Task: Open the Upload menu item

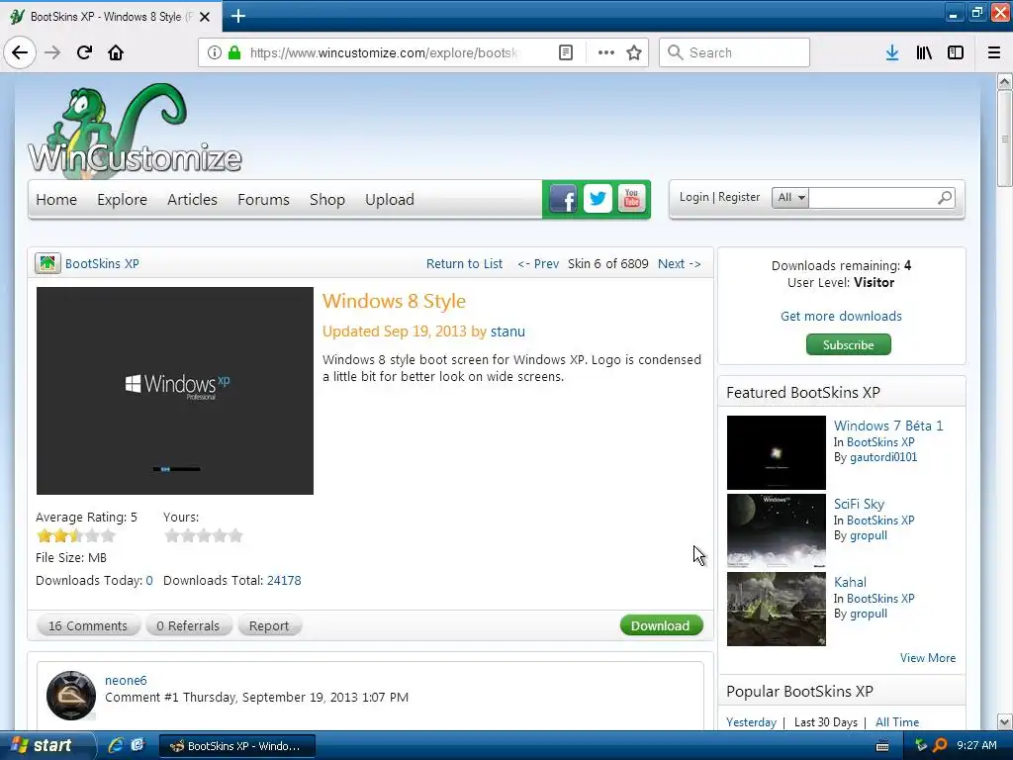Action: tap(390, 200)
